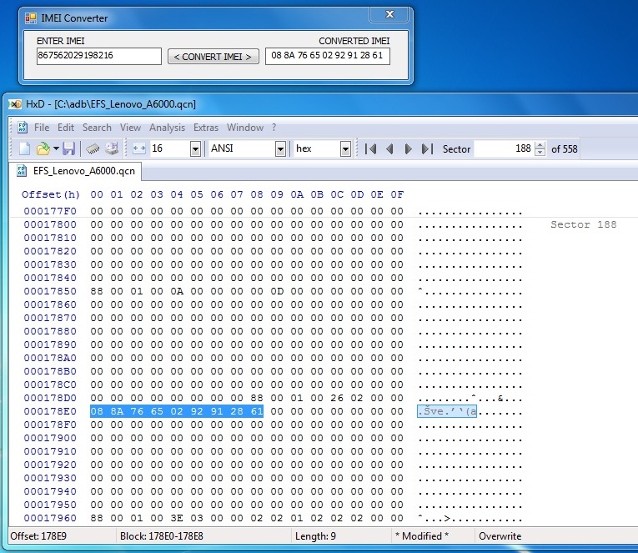This screenshot has height=553, width=638.
Task: Open the View menu
Action: (130, 128)
